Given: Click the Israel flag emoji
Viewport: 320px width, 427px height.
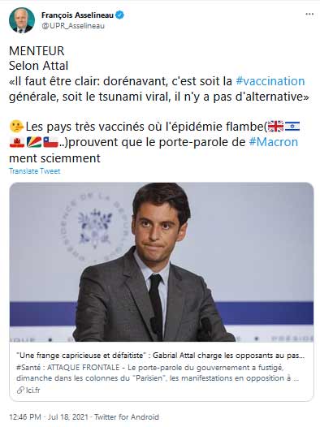Looking at the screenshot, I should (292, 127).
